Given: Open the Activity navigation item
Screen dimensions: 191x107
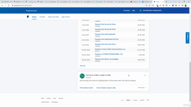Looking at the screenshot, I should click(42, 17).
